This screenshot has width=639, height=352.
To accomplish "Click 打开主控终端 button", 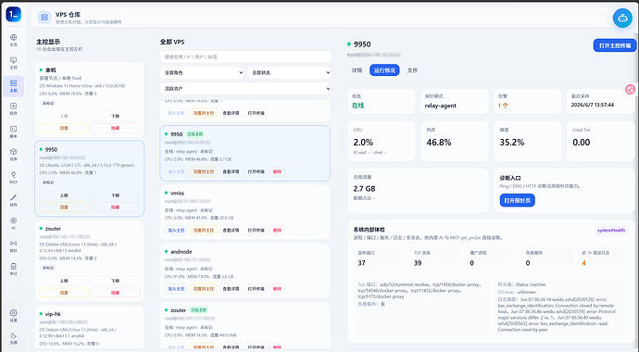I will click(615, 45).
